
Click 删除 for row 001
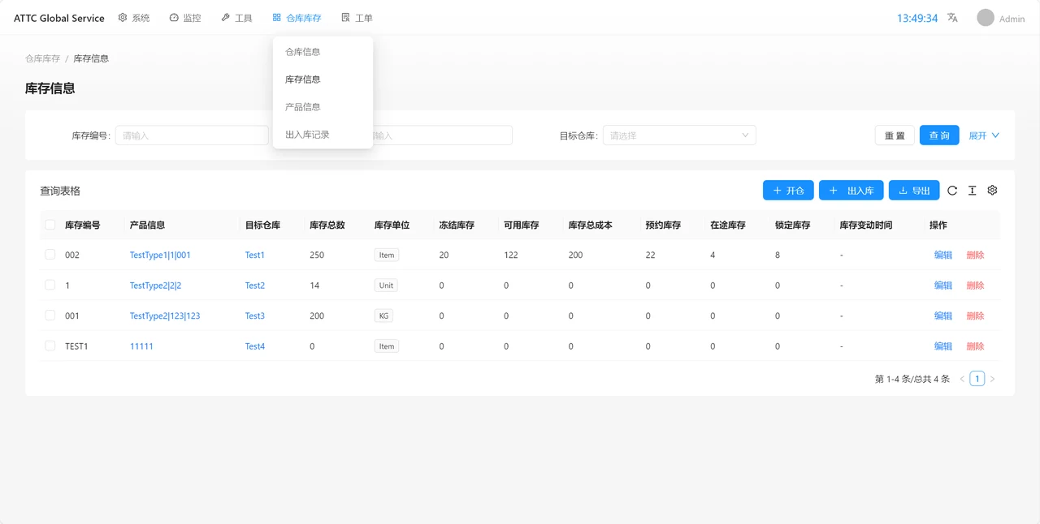click(975, 316)
